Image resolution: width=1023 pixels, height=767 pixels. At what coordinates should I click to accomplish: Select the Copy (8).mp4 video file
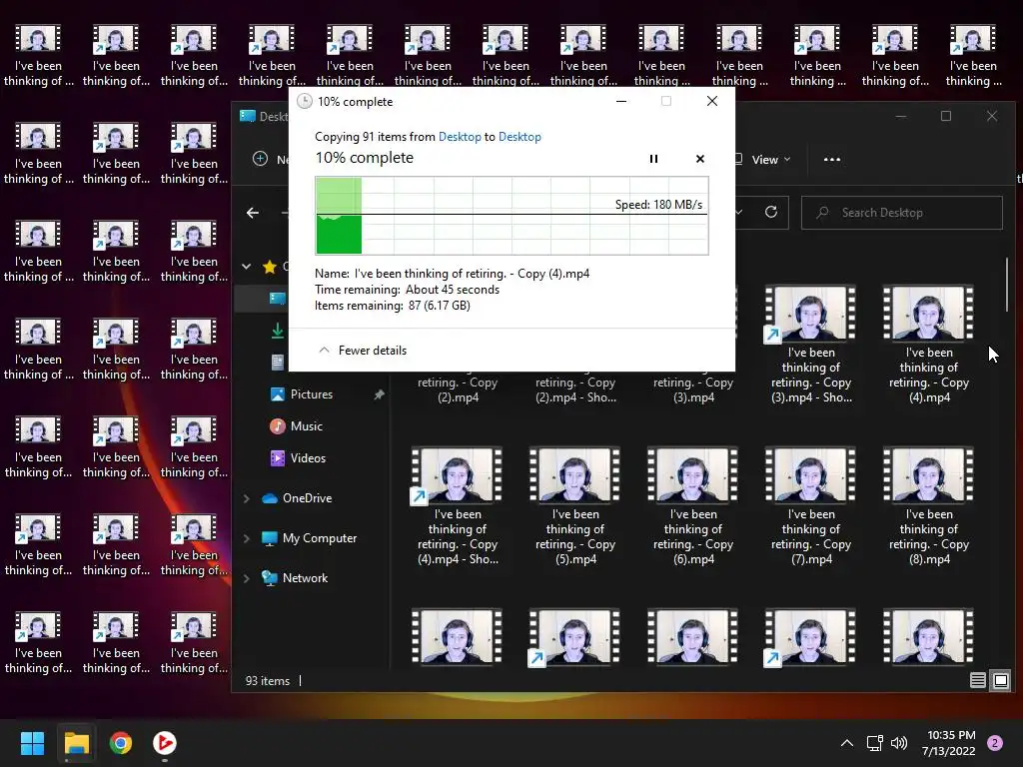pyautogui.click(x=929, y=505)
